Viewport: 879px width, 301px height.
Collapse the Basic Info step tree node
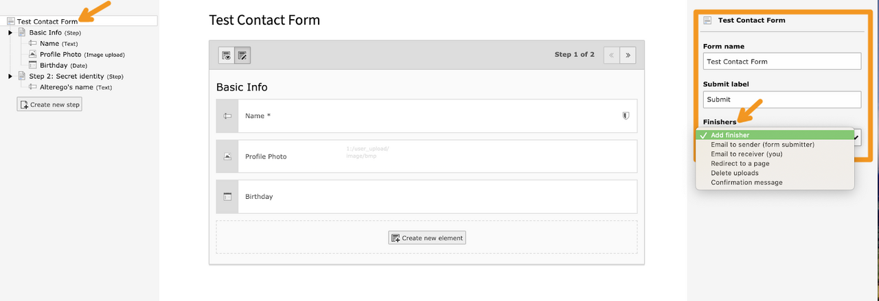click(x=10, y=32)
